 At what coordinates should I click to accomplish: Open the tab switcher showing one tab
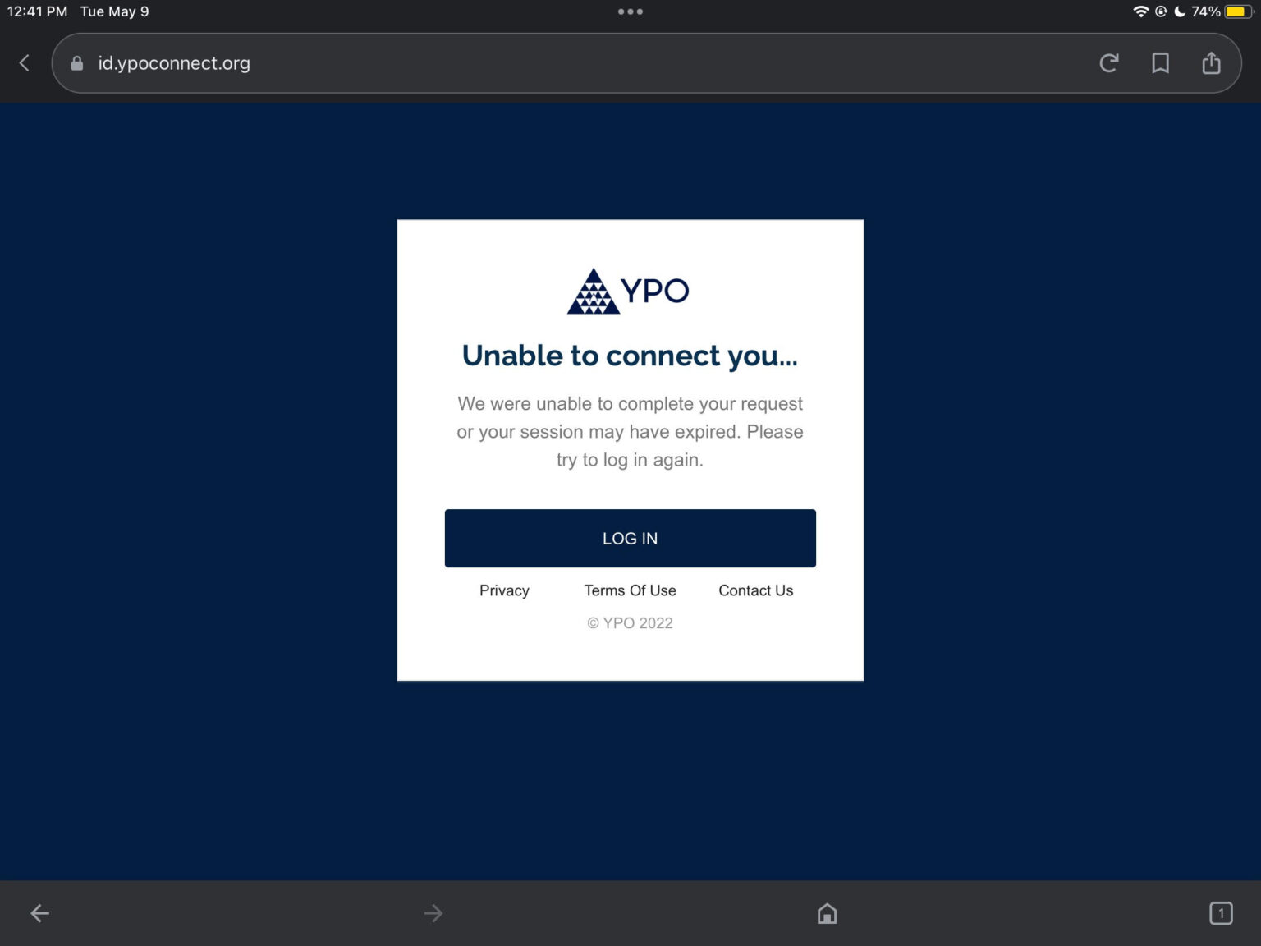click(x=1221, y=912)
